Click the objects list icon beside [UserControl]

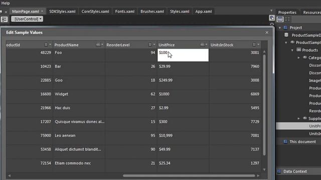[4, 19]
